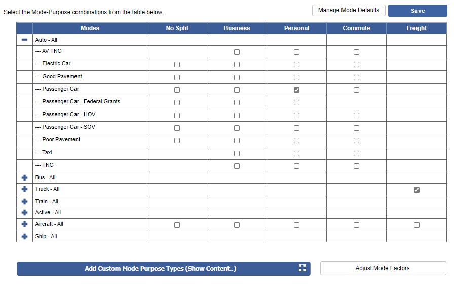Expand the Bus - All row
This screenshot has width=456, height=288.
point(24,178)
